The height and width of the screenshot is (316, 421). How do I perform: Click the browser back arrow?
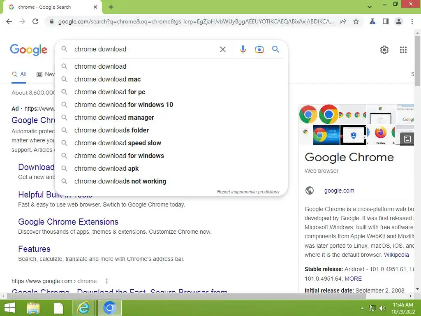[x=9, y=21]
